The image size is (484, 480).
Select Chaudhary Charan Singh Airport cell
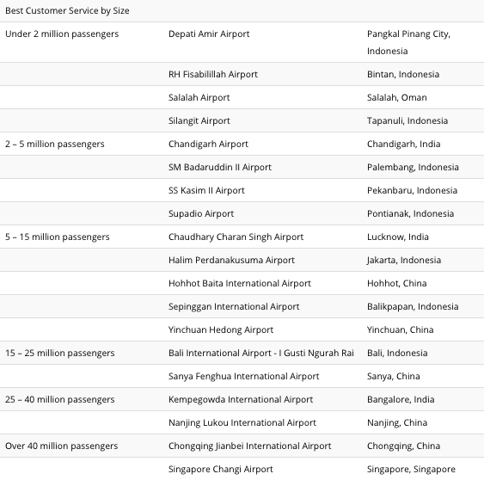pos(236,237)
